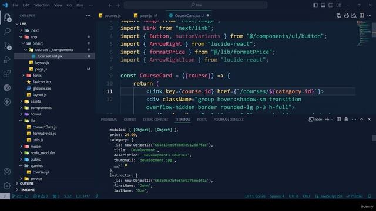The width and height of the screenshot is (376, 211).
Task: Open Customize Layout icon in title bar
Action: [338, 5]
